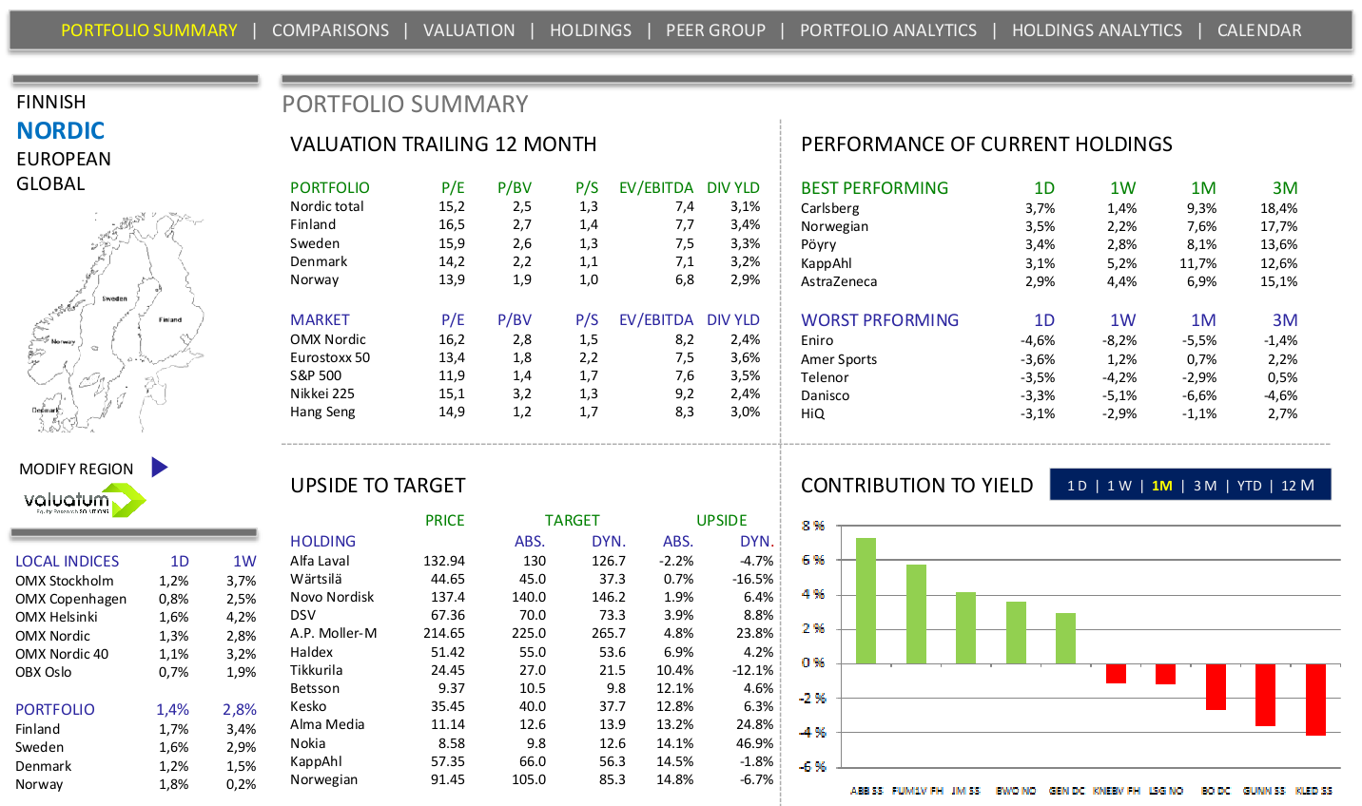
Task: Click Alma Media holding
Action: tap(327, 724)
